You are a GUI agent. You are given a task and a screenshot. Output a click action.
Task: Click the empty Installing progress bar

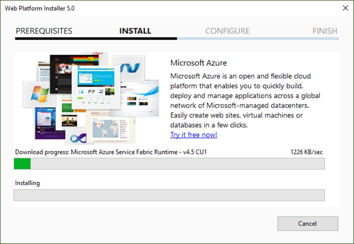[169, 195]
